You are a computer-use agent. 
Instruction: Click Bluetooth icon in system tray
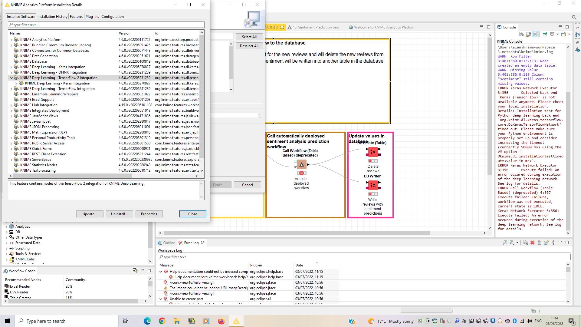tap(515, 321)
